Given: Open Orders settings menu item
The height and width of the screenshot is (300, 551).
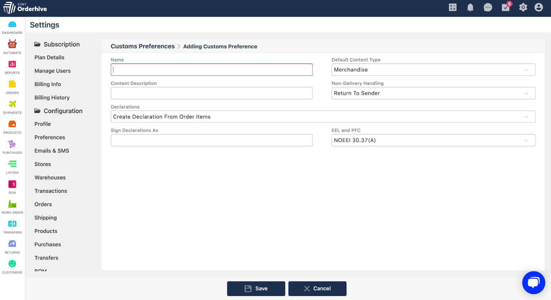Looking at the screenshot, I should coord(43,204).
